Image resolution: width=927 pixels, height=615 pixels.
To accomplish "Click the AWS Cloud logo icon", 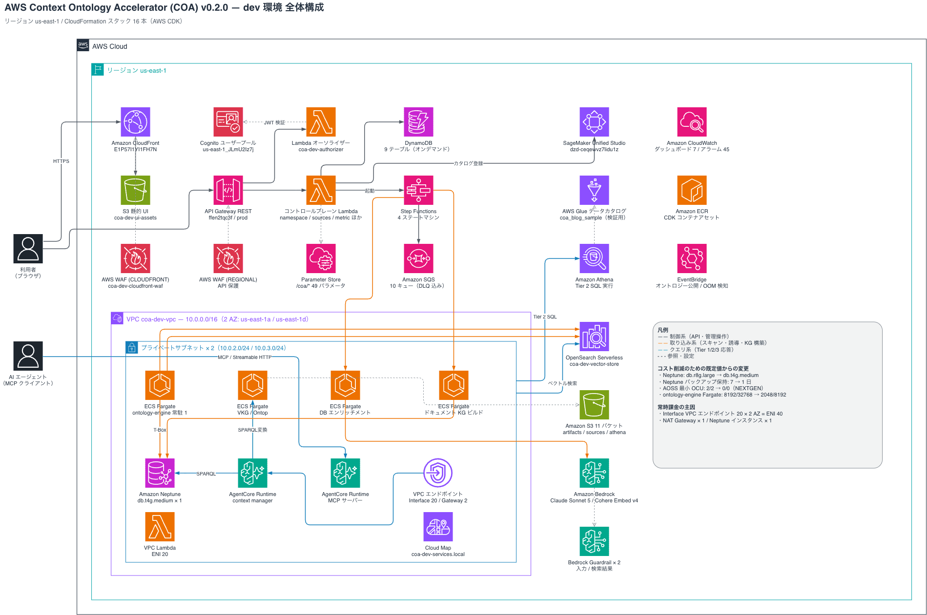I will pyautogui.click(x=83, y=45).
